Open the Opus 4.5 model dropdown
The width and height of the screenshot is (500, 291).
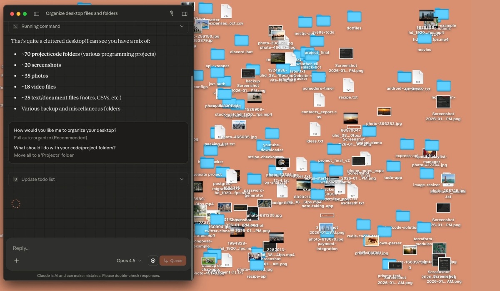coord(129,261)
